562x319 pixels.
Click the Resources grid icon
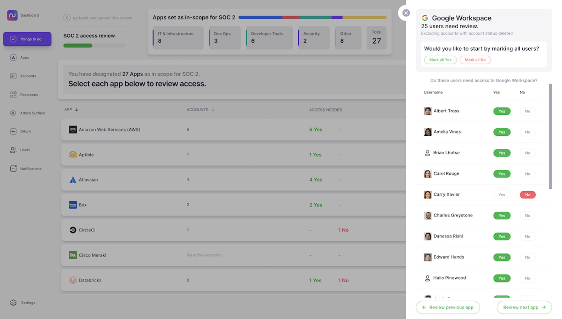(13, 95)
